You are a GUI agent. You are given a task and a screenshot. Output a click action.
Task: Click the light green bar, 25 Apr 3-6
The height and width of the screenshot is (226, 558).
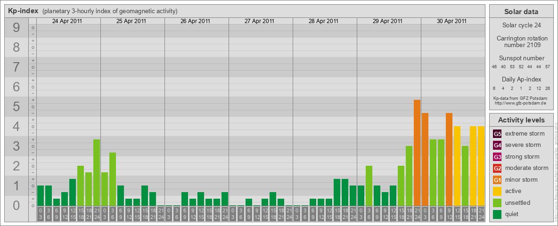113,179
